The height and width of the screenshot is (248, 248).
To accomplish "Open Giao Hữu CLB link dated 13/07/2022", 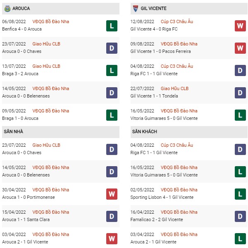I will coord(46,66).
